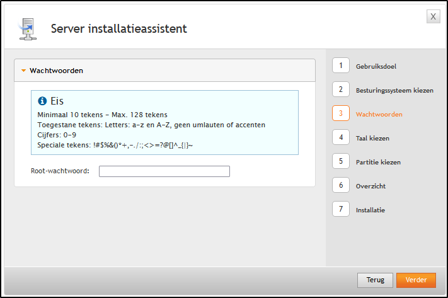448x298 pixels.
Task: Focus the Root-wachtwoord input field
Action: click(164, 171)
